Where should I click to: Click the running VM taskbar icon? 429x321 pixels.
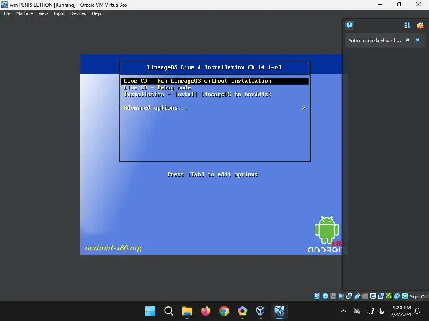(x=279, y=311)
